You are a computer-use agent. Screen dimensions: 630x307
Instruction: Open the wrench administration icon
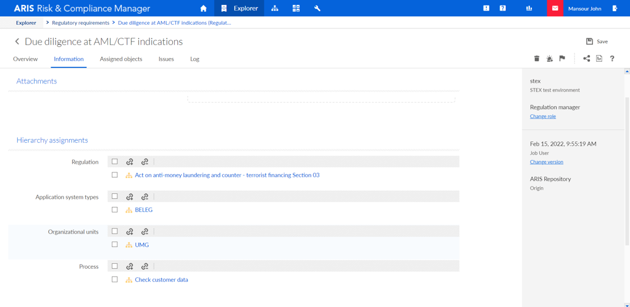pos(317,8)
